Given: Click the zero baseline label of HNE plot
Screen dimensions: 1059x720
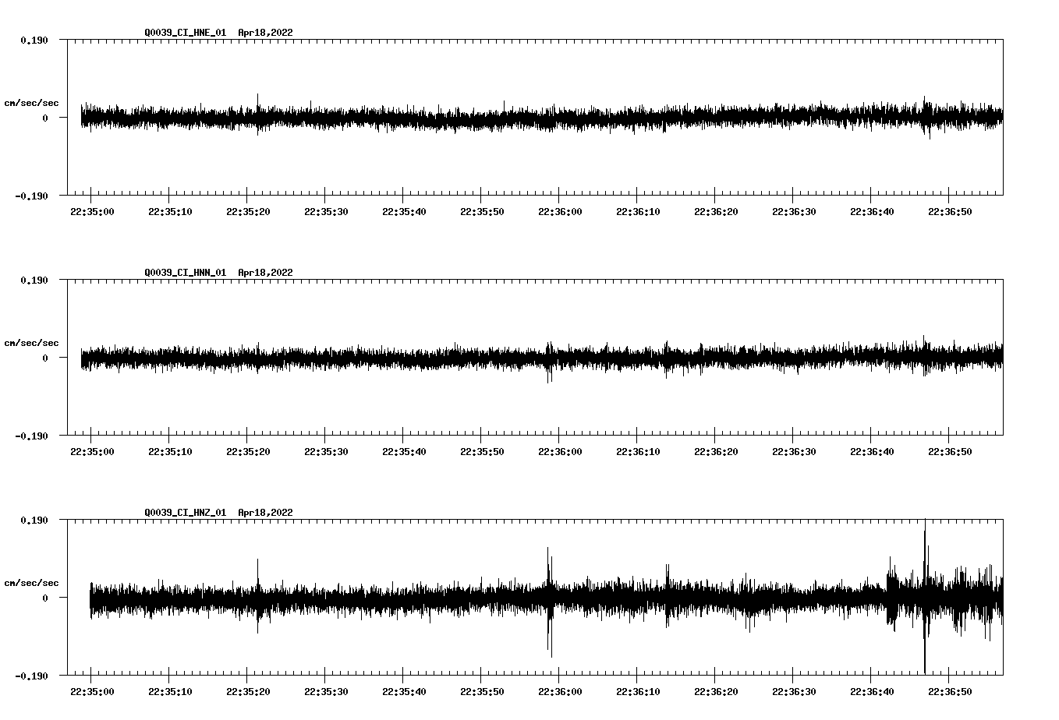Looking at the screenshot, I should 45,118.
